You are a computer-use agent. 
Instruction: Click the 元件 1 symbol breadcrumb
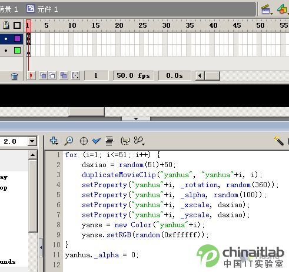(x=42, y=9)
